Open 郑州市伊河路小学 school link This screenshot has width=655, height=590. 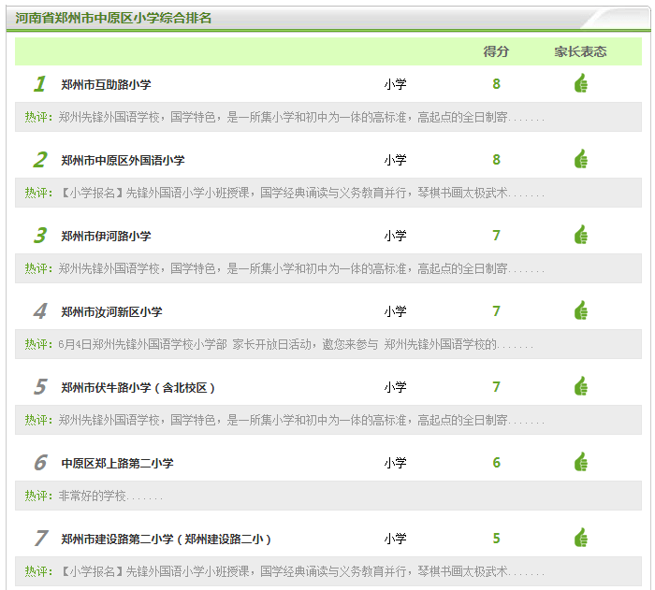[x=106, y=237]
